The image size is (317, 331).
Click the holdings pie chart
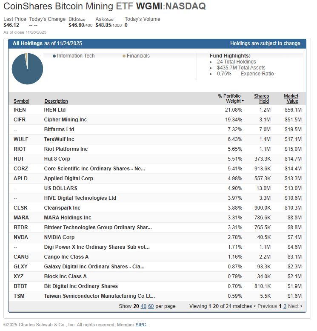point(27,69)
